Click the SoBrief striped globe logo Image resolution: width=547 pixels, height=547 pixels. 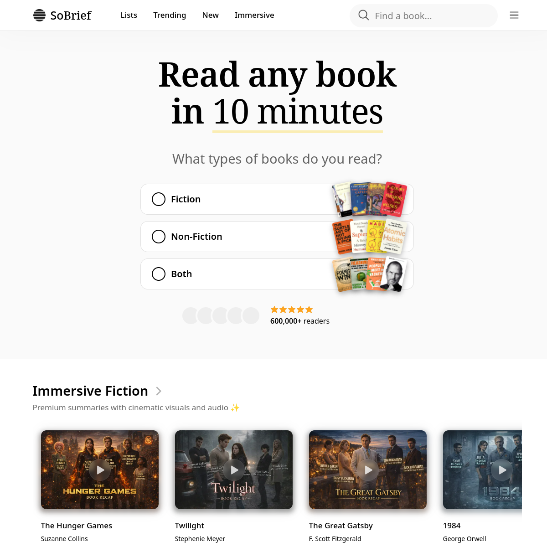(x=40, y=15)
